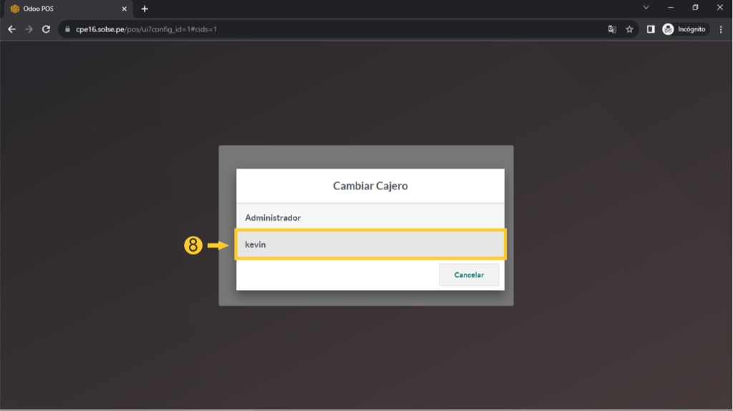Open the translate page icon
This screenshot has width=733, height=411.
pyautogui.click(x=612, y=29)
